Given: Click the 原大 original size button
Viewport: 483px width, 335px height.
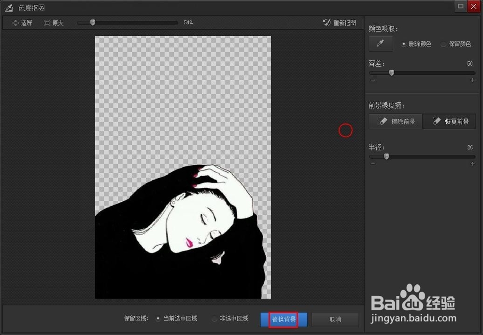Looking at the screenshot, I should (54, 23).
